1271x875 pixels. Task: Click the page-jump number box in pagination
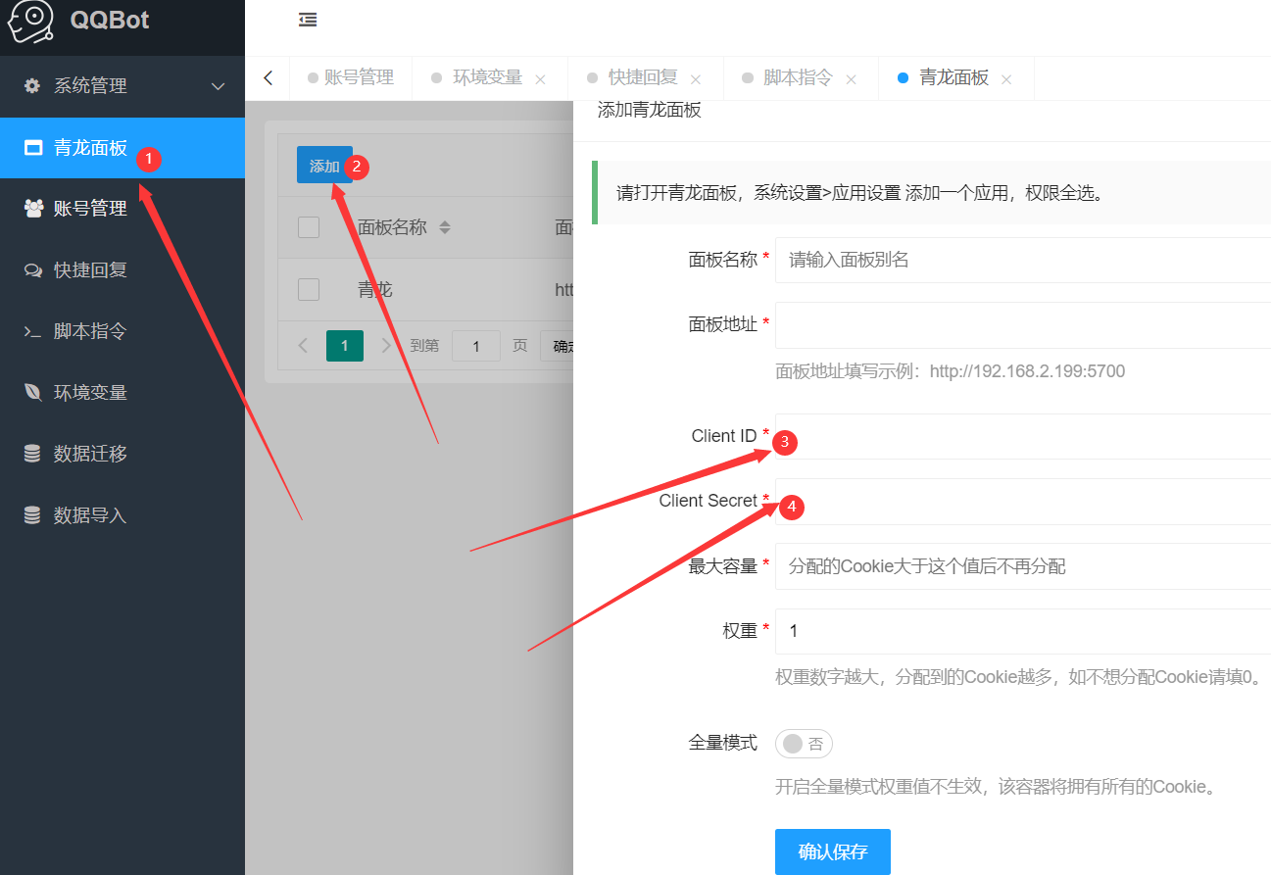(475, 346)
